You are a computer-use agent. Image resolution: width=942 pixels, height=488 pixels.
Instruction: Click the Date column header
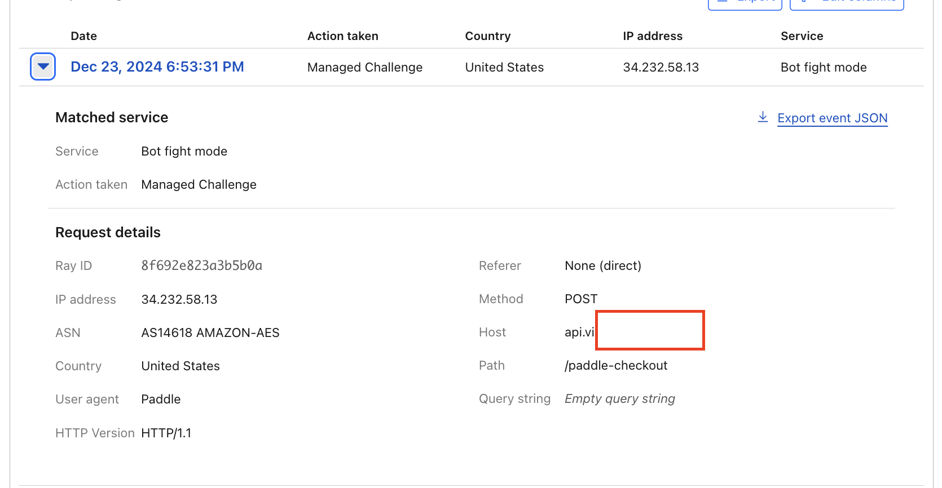(x=83, y=36)
